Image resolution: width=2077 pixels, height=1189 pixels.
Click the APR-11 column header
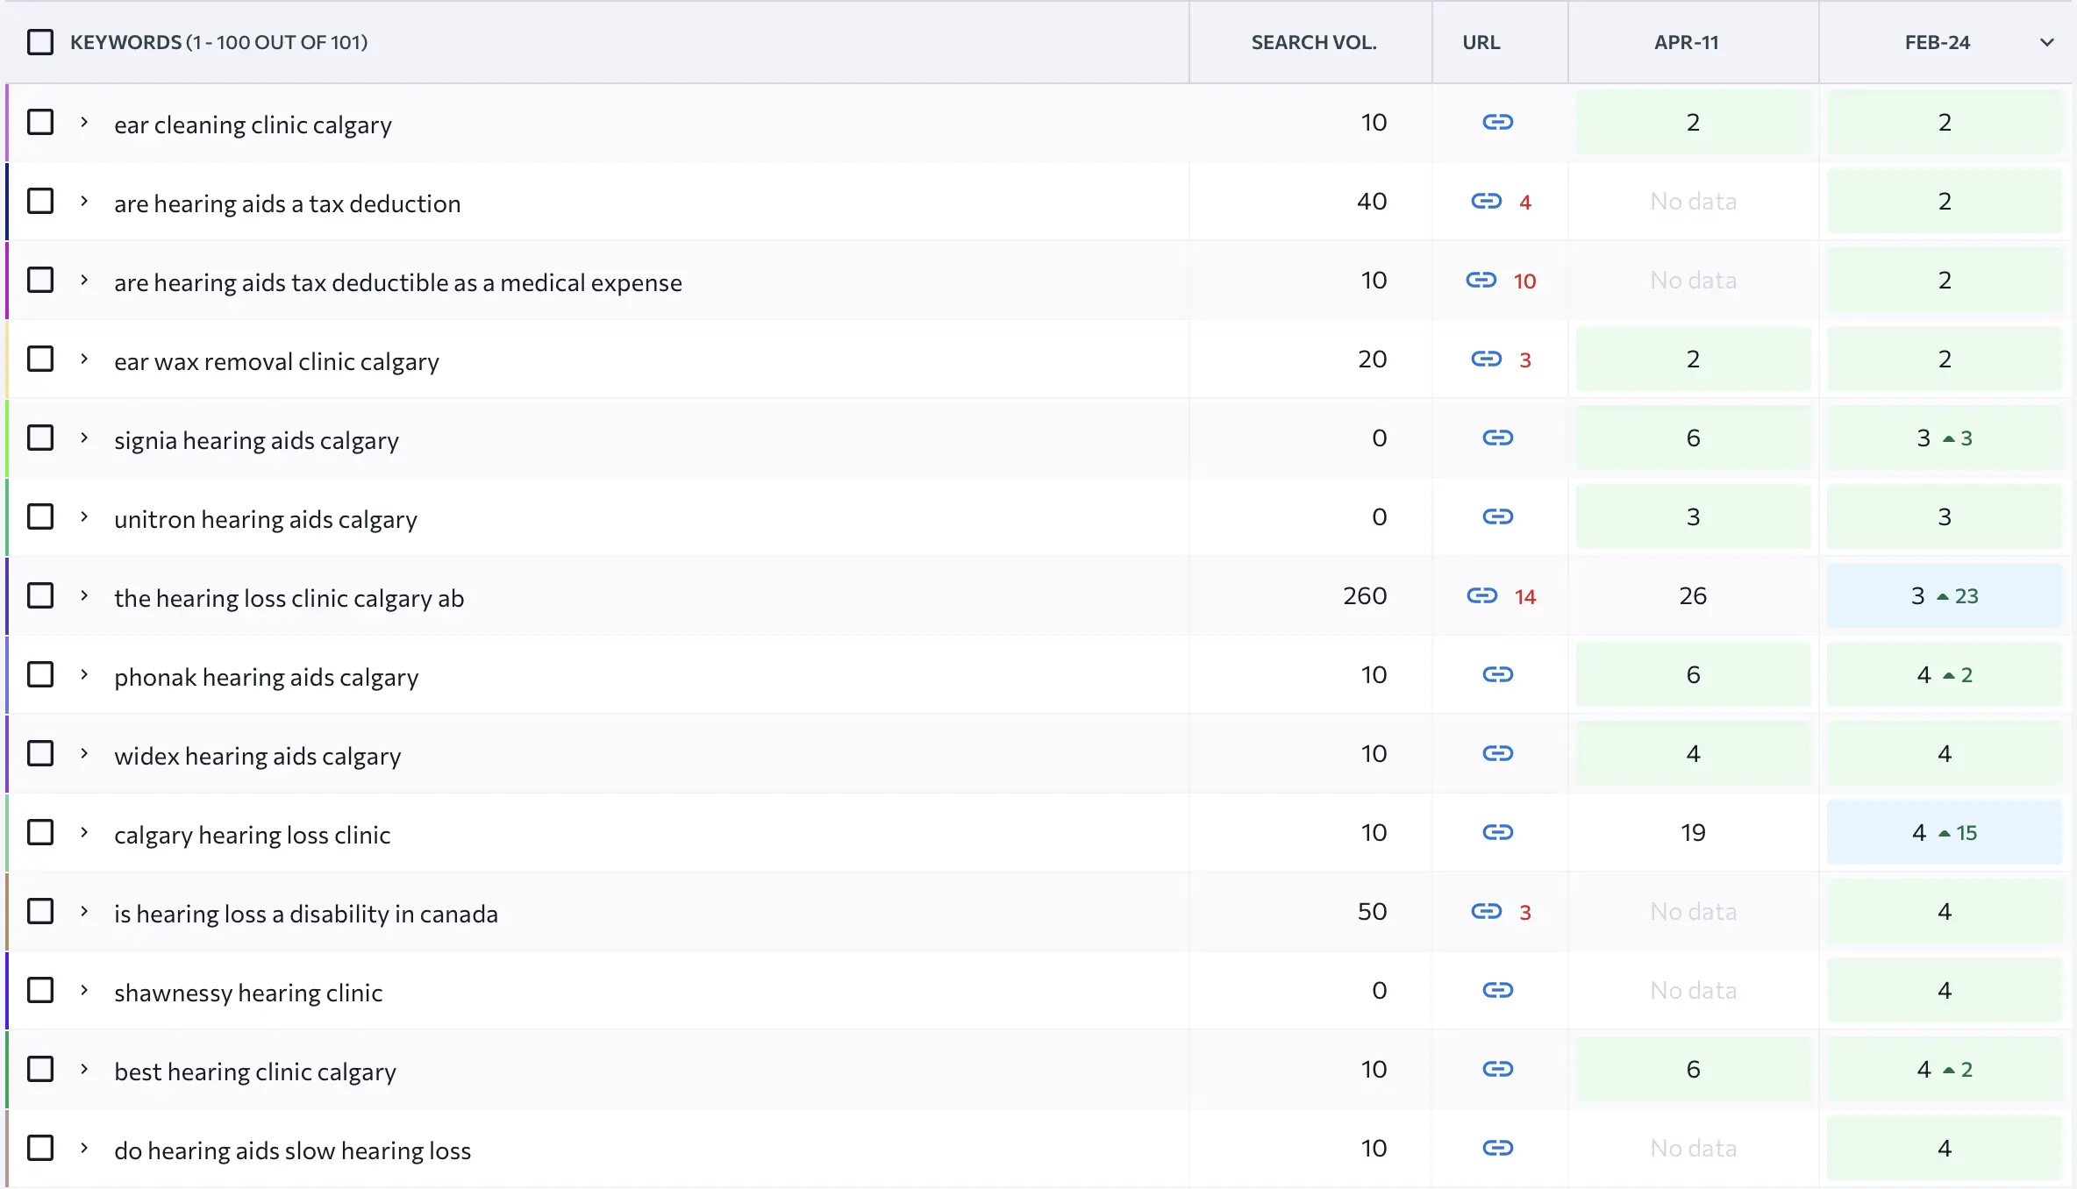tap(1686, 42)
